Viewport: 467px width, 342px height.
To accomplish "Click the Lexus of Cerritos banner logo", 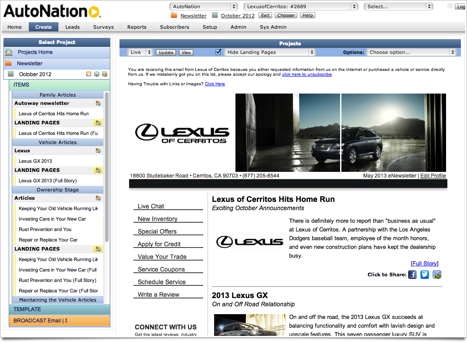I will [182, 133].
